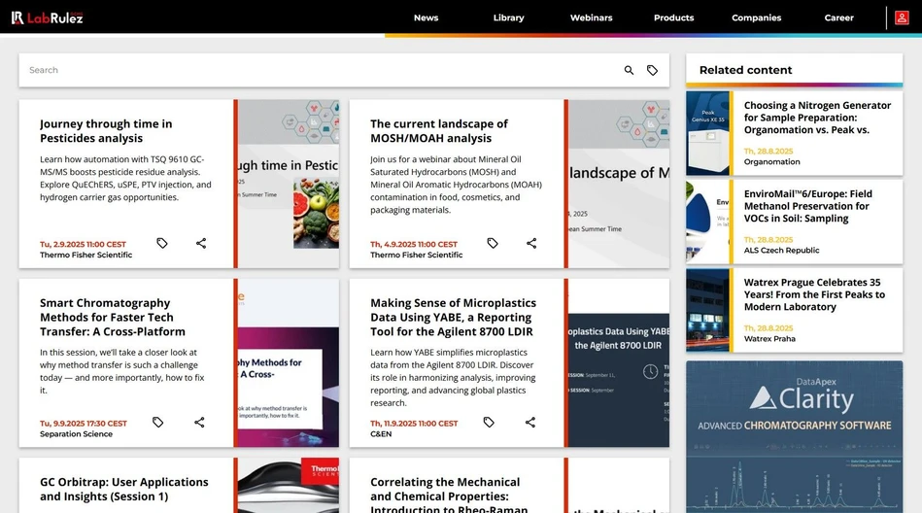This screenshot has height=513, width=922.
Task: Click Thermo Fisher Scientific under MOSH/MOAH card
Action: tap(417, 255)
